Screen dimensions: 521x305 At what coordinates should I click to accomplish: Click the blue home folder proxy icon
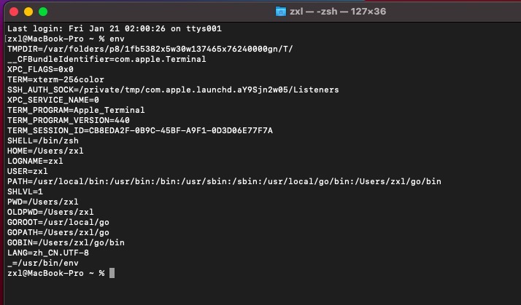click(281, 12)
